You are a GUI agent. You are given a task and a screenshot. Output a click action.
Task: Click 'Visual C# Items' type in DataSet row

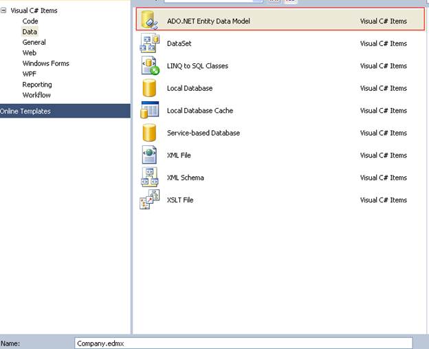click(x=384, y=43)
